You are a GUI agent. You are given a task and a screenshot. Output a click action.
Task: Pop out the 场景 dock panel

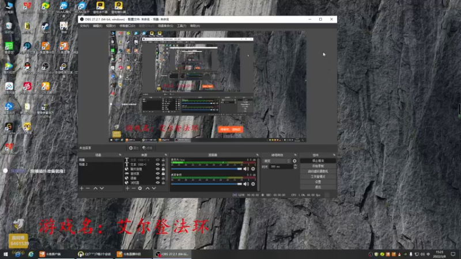(120, 155)
